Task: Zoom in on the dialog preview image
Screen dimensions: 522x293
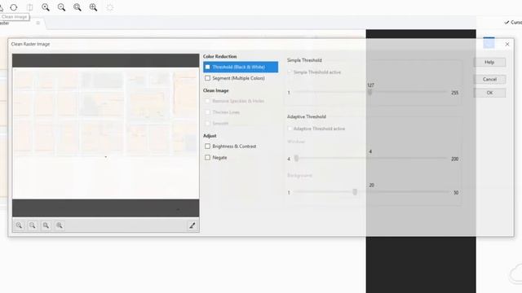Action: [x=19, y=225]
